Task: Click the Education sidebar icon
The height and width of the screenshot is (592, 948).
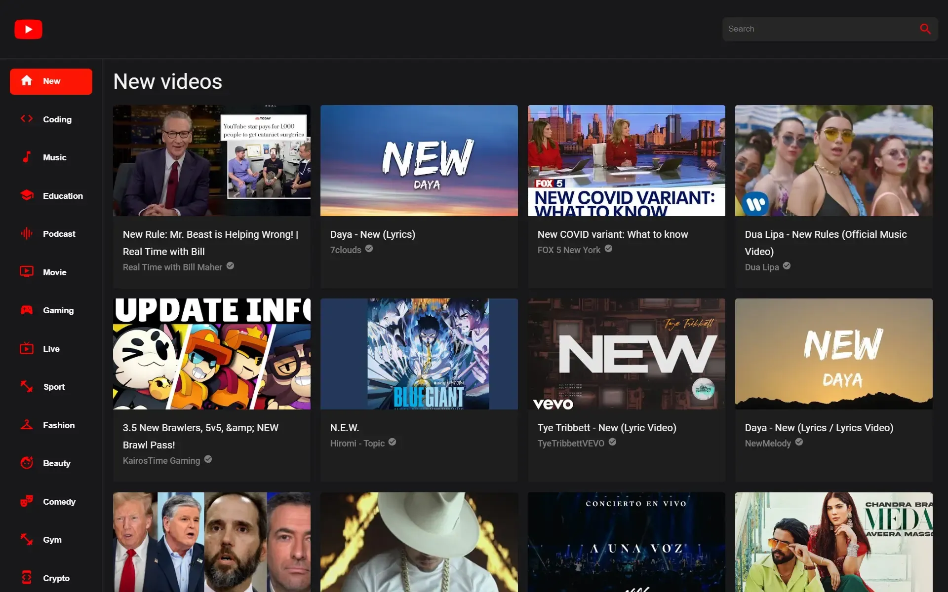Action: pyautogui.click(x=27, y=195)
